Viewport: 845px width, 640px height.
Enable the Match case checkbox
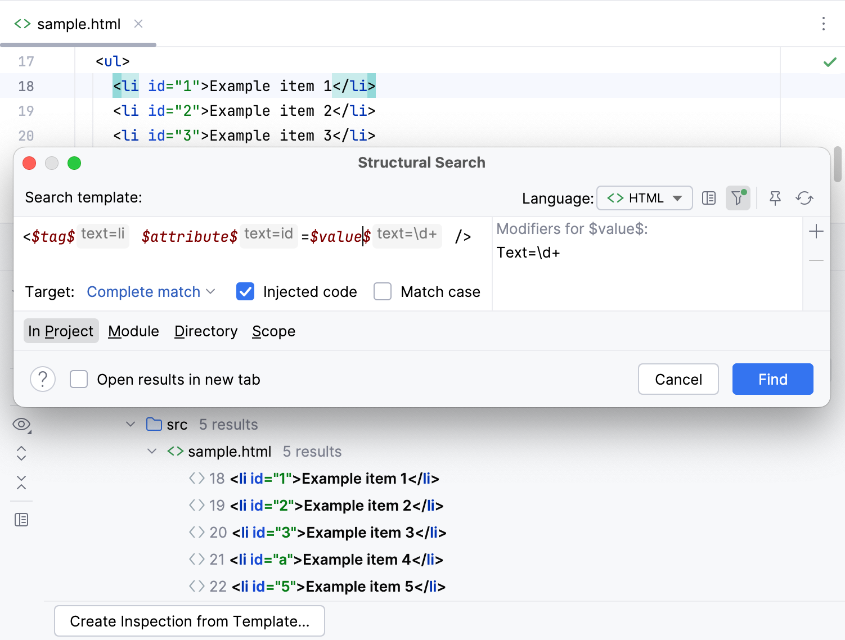[383, 291]
